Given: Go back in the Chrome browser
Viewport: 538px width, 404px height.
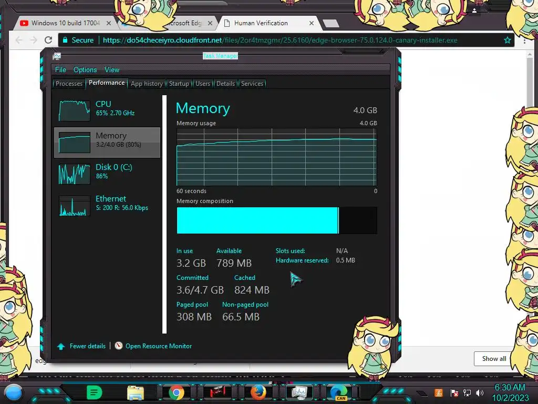Looking at the screenshot, I should click(x=19, y=40).
